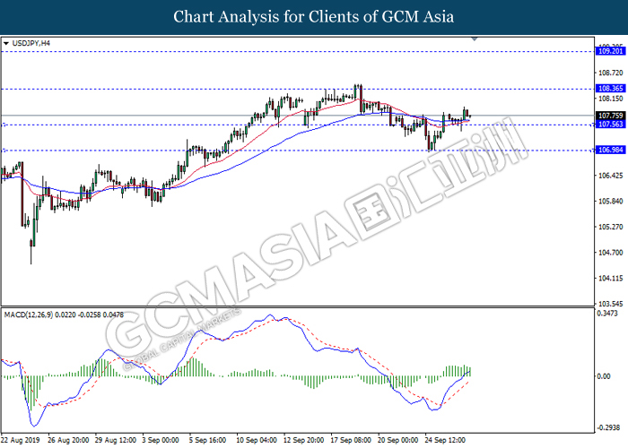Click the 105.840 price axis value
Image resolution: width=628 pixels, height=448 pixels.
pyautogui.click(x=611, y=202)
